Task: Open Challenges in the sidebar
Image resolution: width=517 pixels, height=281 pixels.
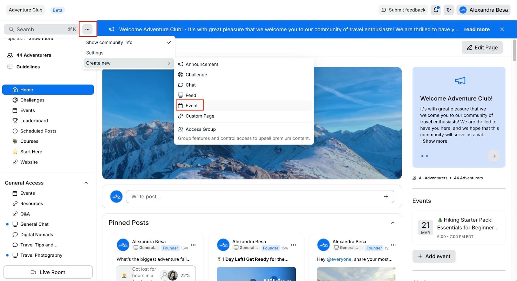Action: coord(48,100)
